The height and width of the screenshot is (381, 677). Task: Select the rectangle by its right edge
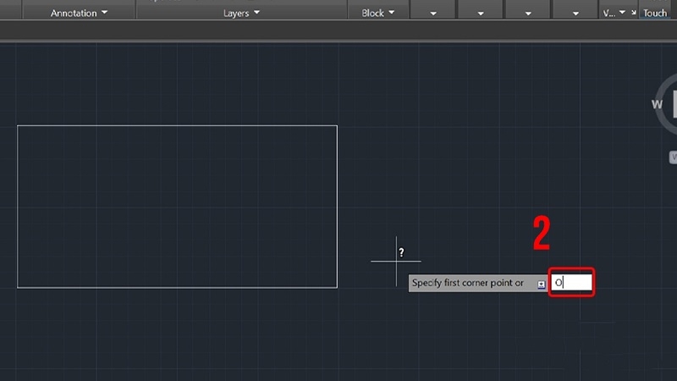(337, 207)
